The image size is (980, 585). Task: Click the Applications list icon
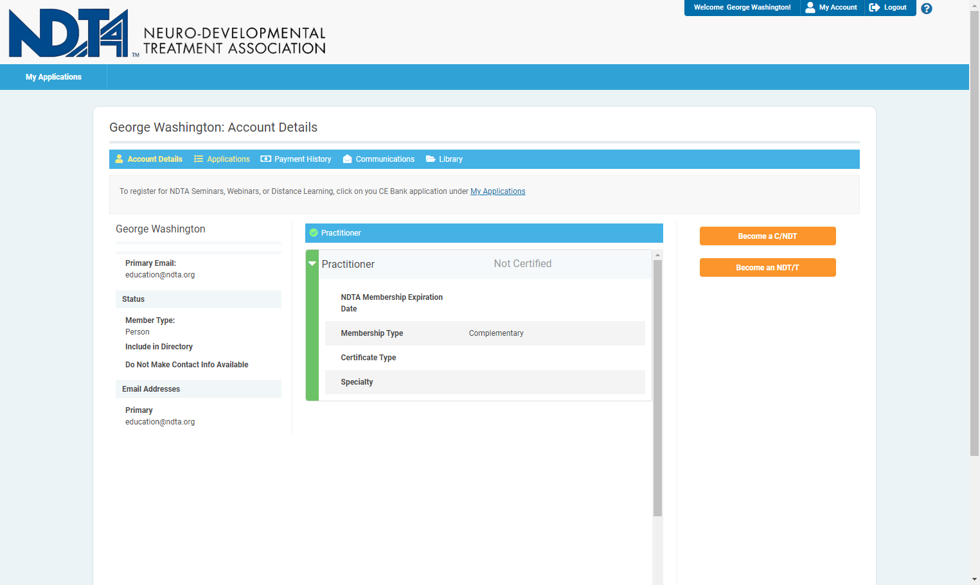(199, 159)
